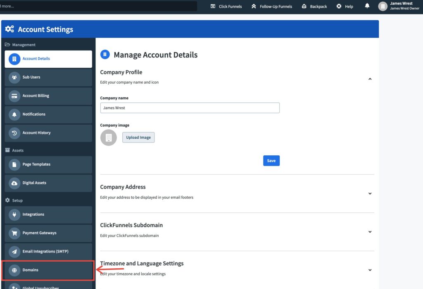Click the Timezone and Language Settings heading
The width and height of the screenshot is (423, 289).
142,263
